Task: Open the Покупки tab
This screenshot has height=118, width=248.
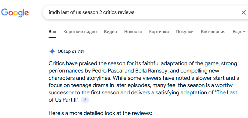Action: pyautogui.click(x=185, y=32)
